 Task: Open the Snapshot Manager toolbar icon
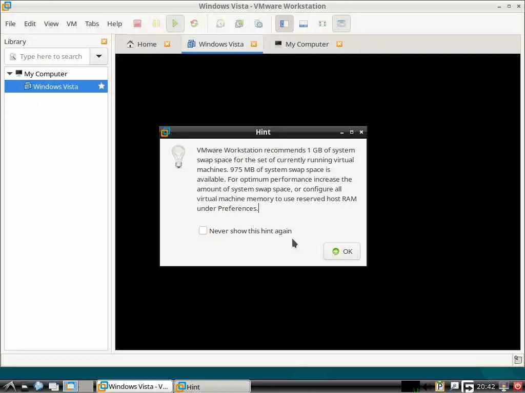[258, 24]
